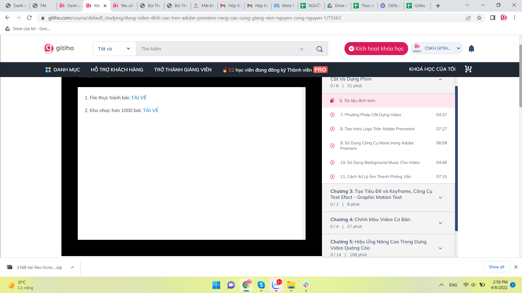Switch to the OKRs browser tab
Viewport: 522px width, 293px height.
tap(391, 6)
